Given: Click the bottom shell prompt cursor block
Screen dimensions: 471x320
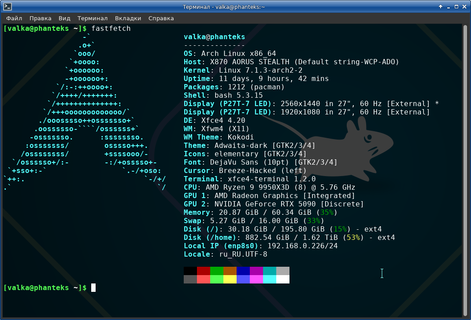Looking at the screenshot, I should (93, 287).
